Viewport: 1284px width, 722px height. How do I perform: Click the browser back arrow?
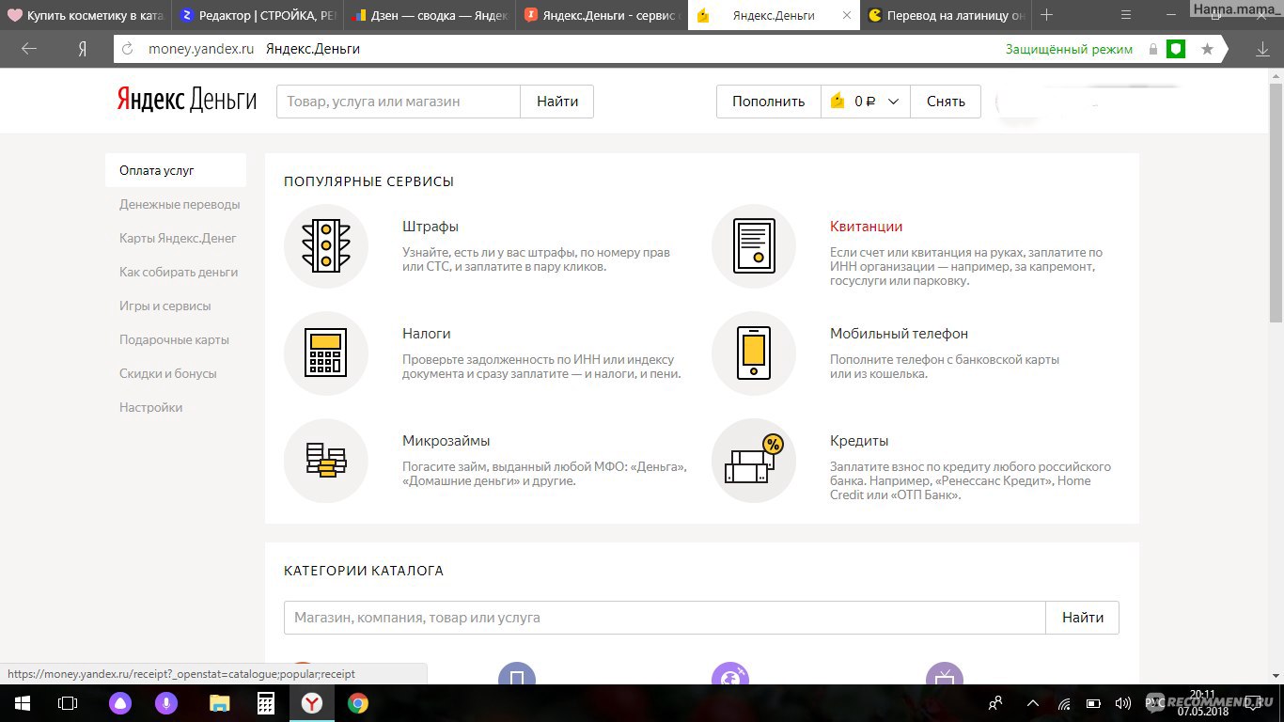(29, 49)
